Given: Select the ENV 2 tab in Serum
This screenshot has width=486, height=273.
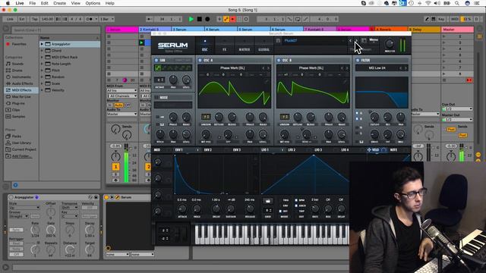Looking at the screenshot, I should pos(208,150).
